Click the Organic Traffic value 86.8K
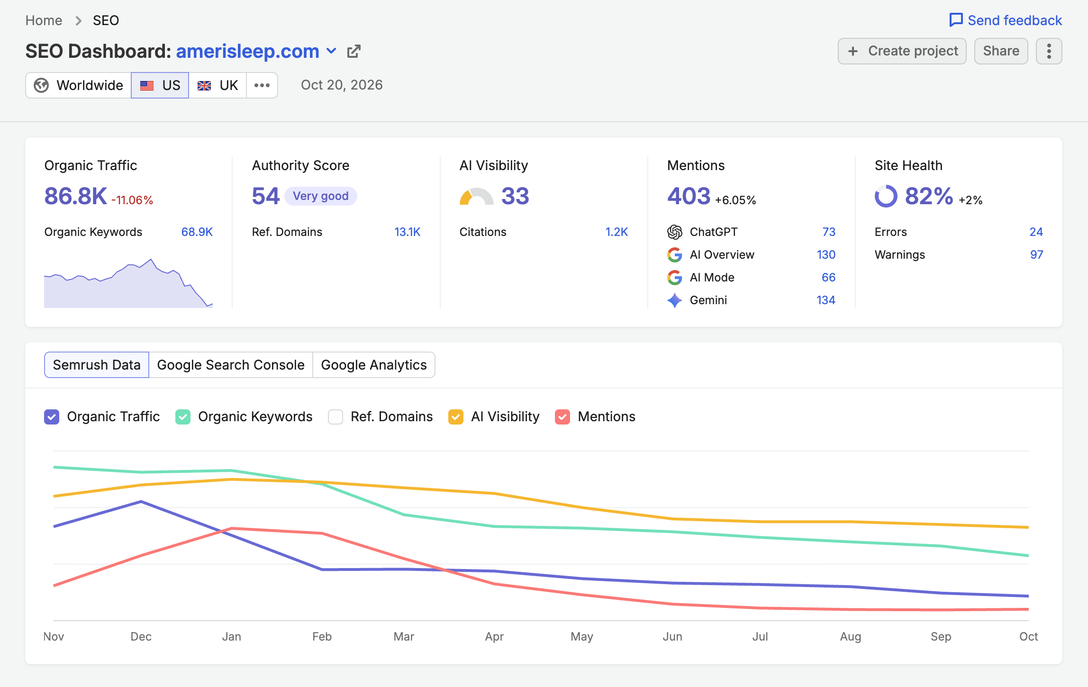This screenshot has width=1088, height=687. coord(76,196)
